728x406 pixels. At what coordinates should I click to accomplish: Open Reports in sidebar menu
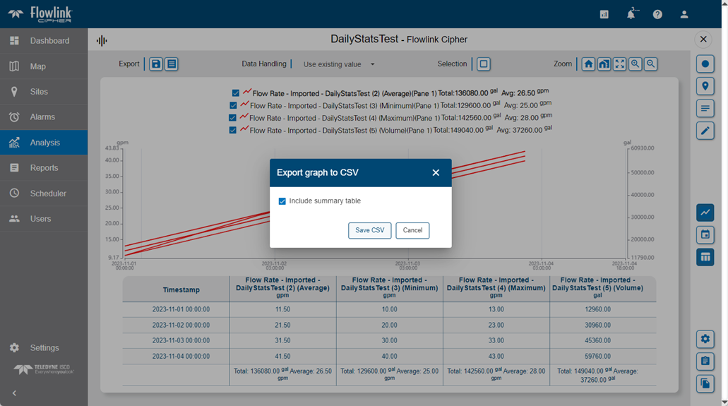(x=44, y=168)
